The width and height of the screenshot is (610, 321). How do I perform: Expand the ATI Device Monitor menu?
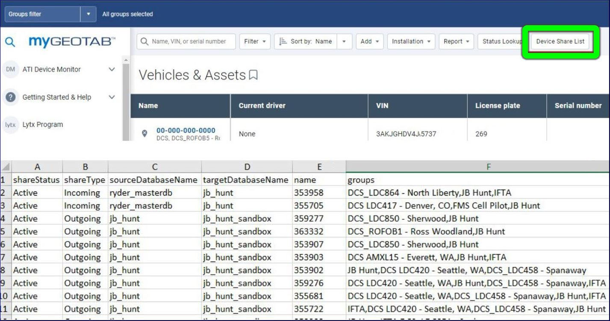pos(112,69)
